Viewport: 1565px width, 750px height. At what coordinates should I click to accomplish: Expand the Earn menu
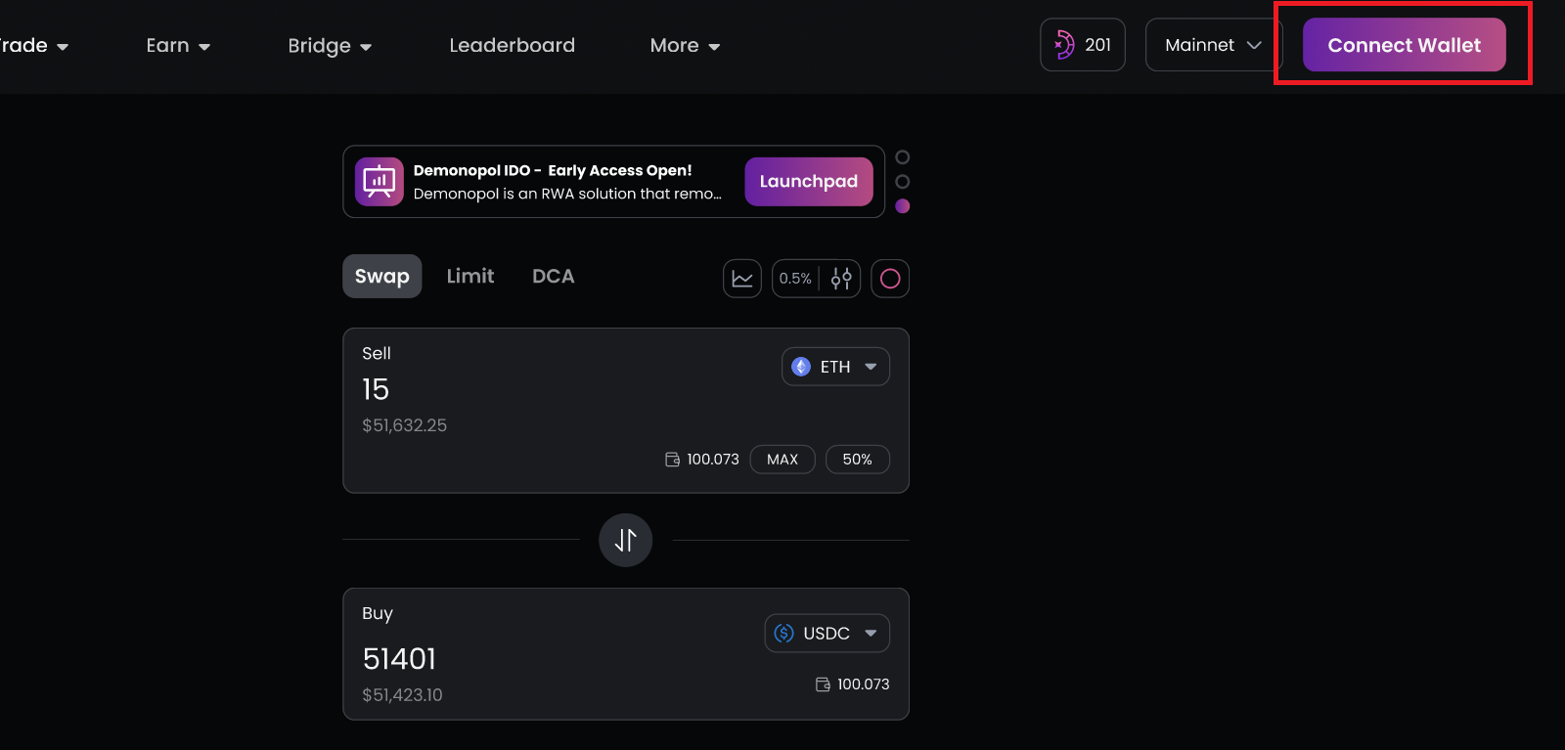pyautogui.click(x=178, y=46)
